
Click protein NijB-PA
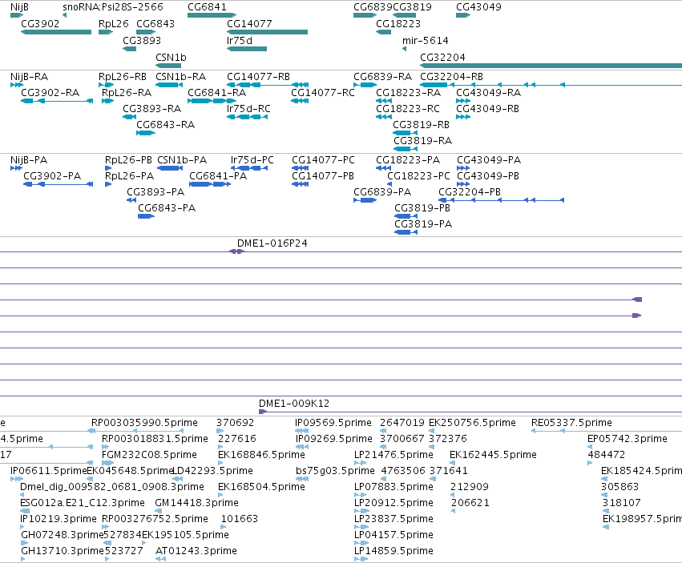pyautogui.click(x=16, y=168)
